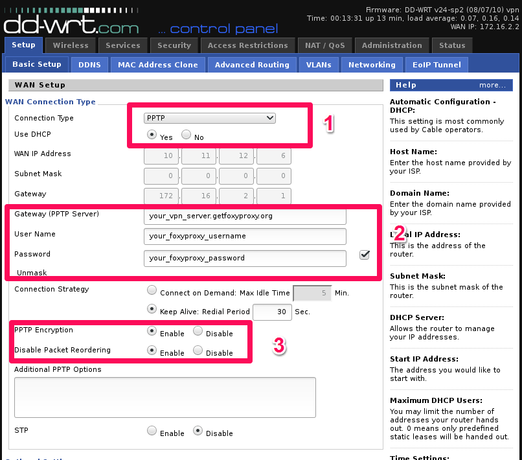522x460 pixels.
Task: Click the Domain Name help heading
Action: click(x=420, y=193)
